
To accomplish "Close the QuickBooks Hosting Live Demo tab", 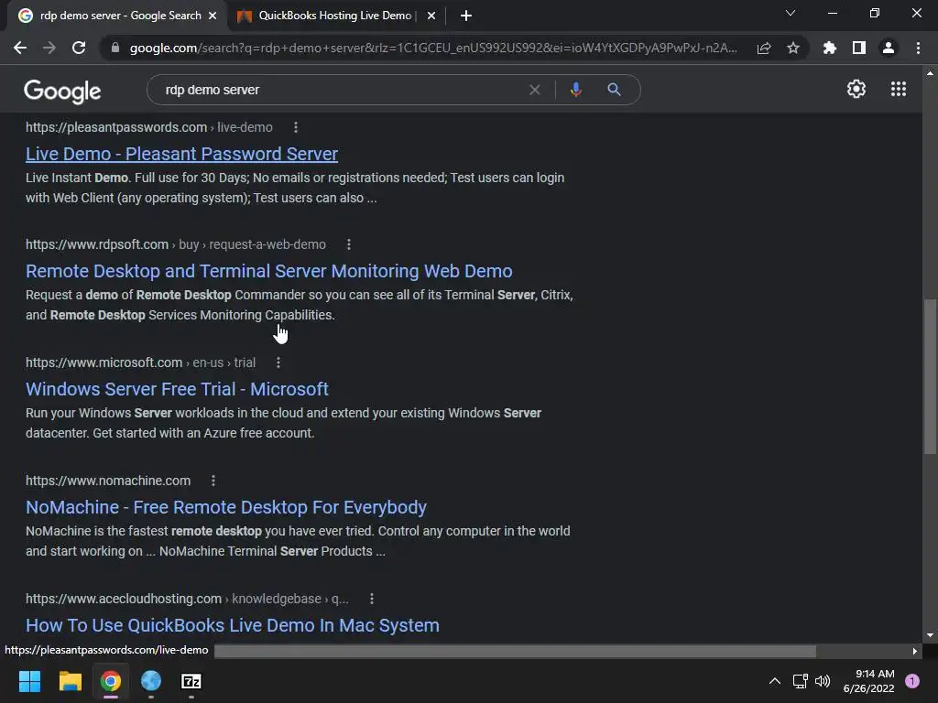I will point(431,16).
